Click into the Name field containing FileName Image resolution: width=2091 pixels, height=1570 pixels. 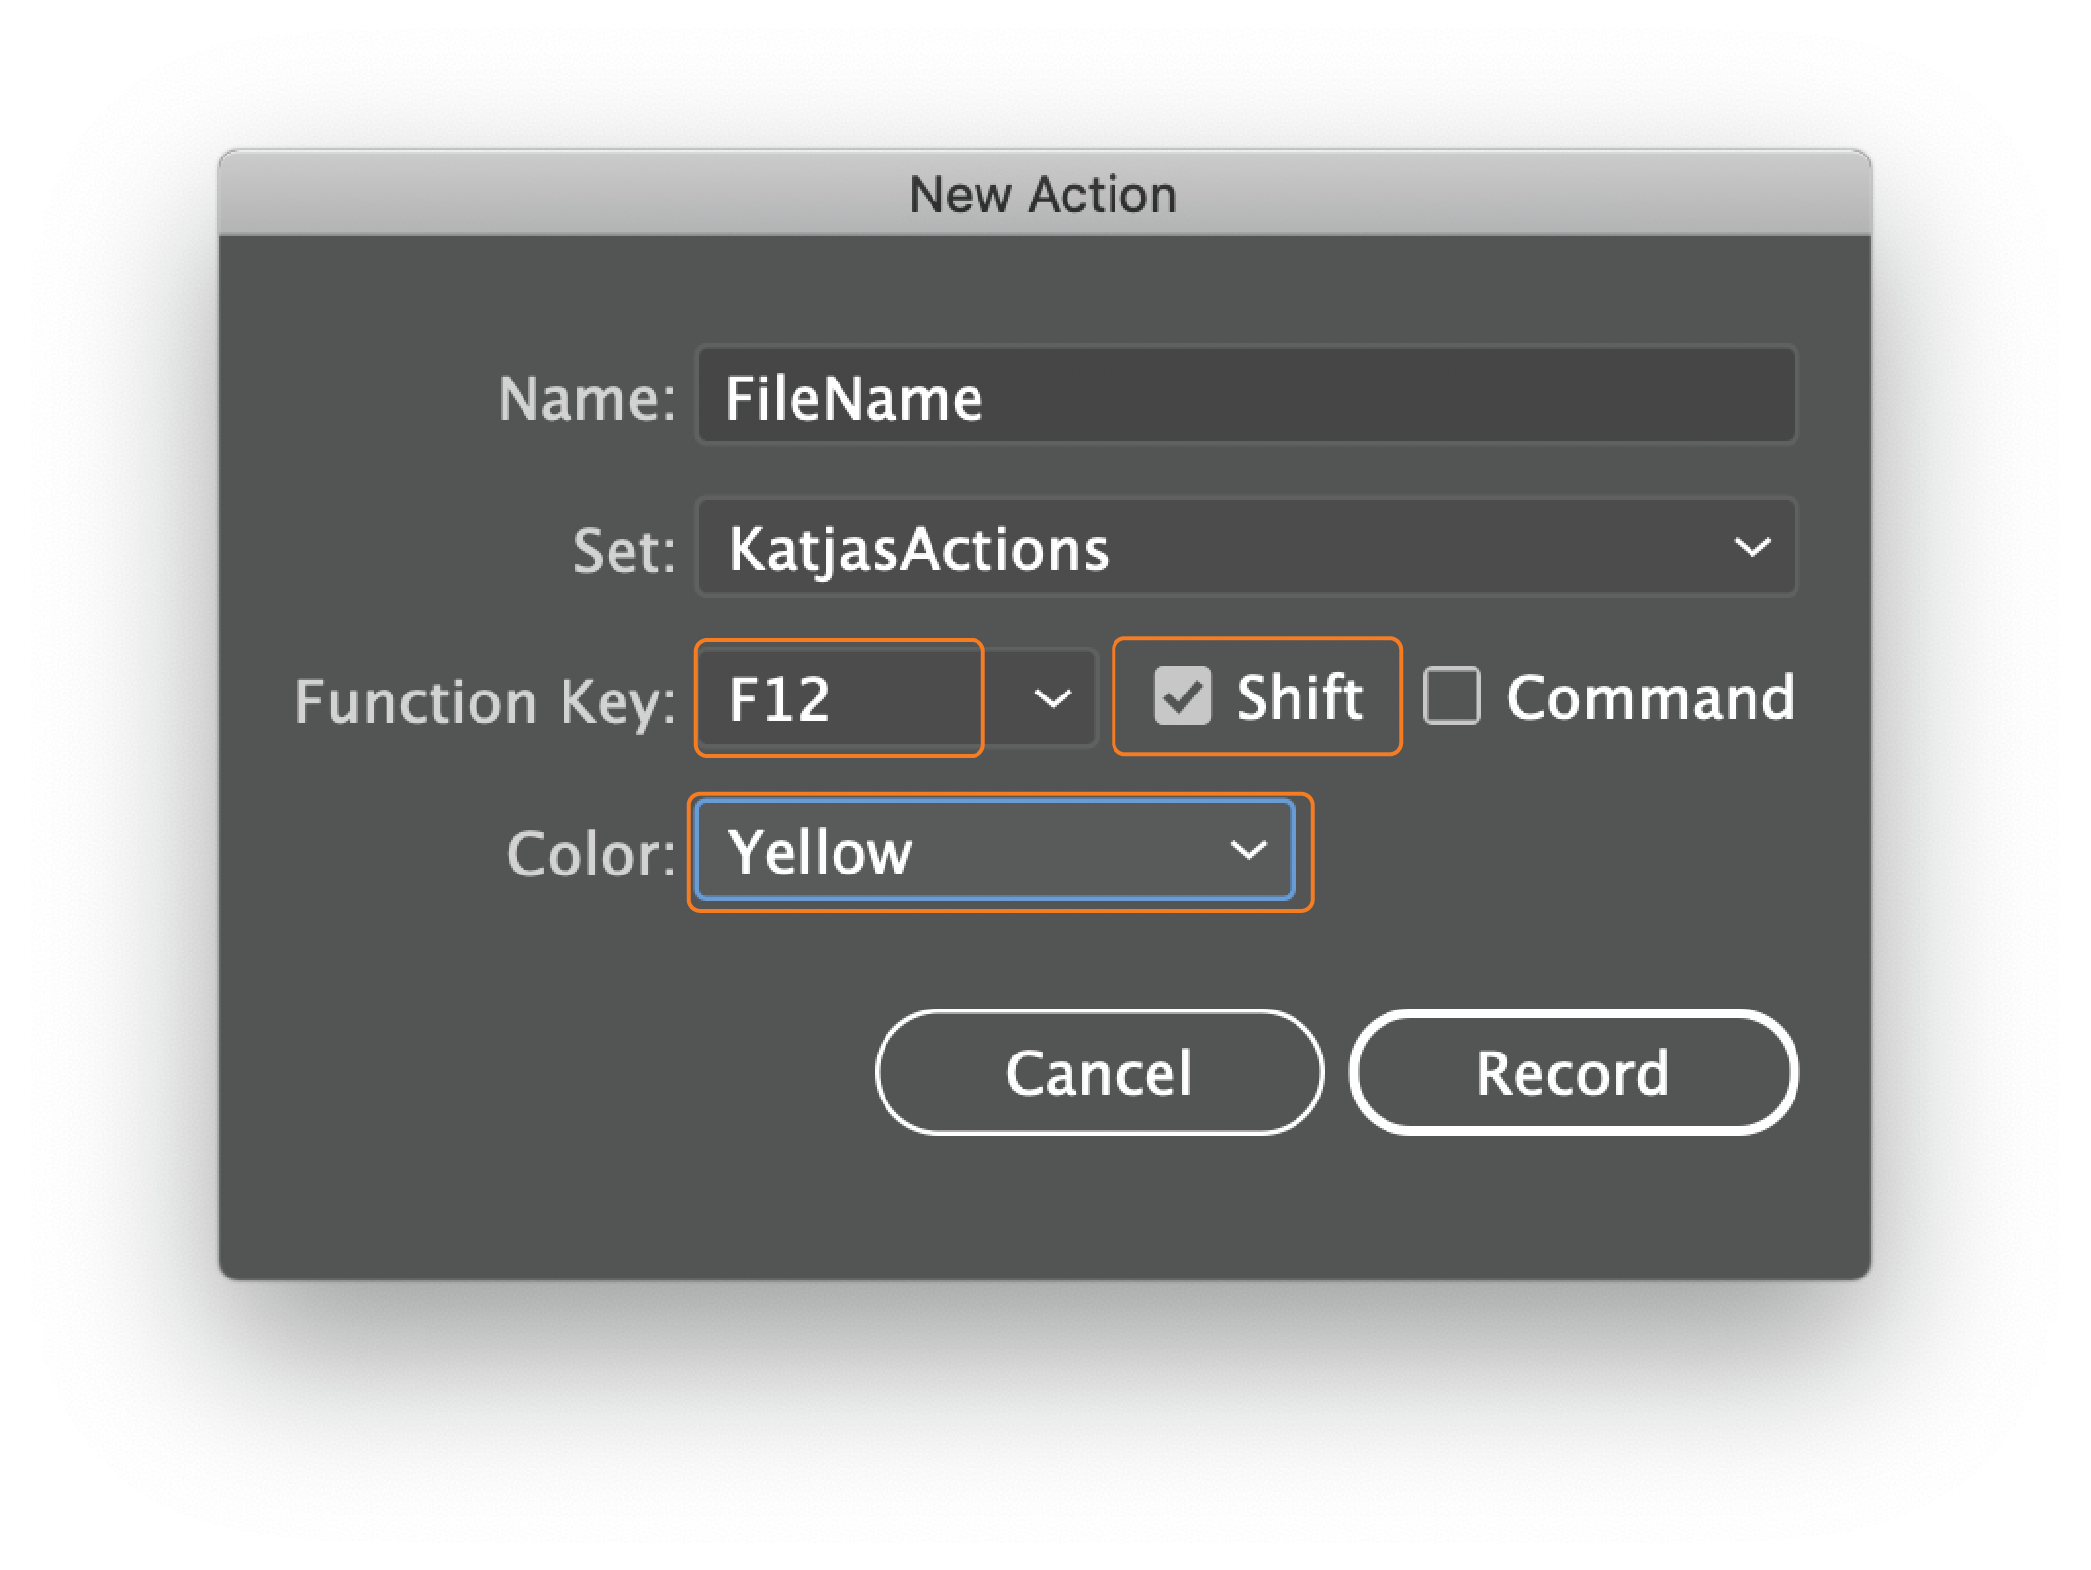point(1246,395)
